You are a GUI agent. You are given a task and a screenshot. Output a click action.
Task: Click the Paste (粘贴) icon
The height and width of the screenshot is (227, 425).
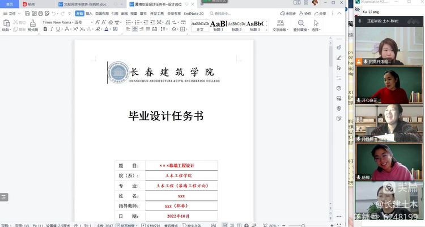coord(6,25)
